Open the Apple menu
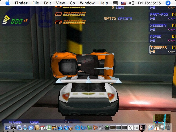 pyautogui.click(x=7, y=3)
